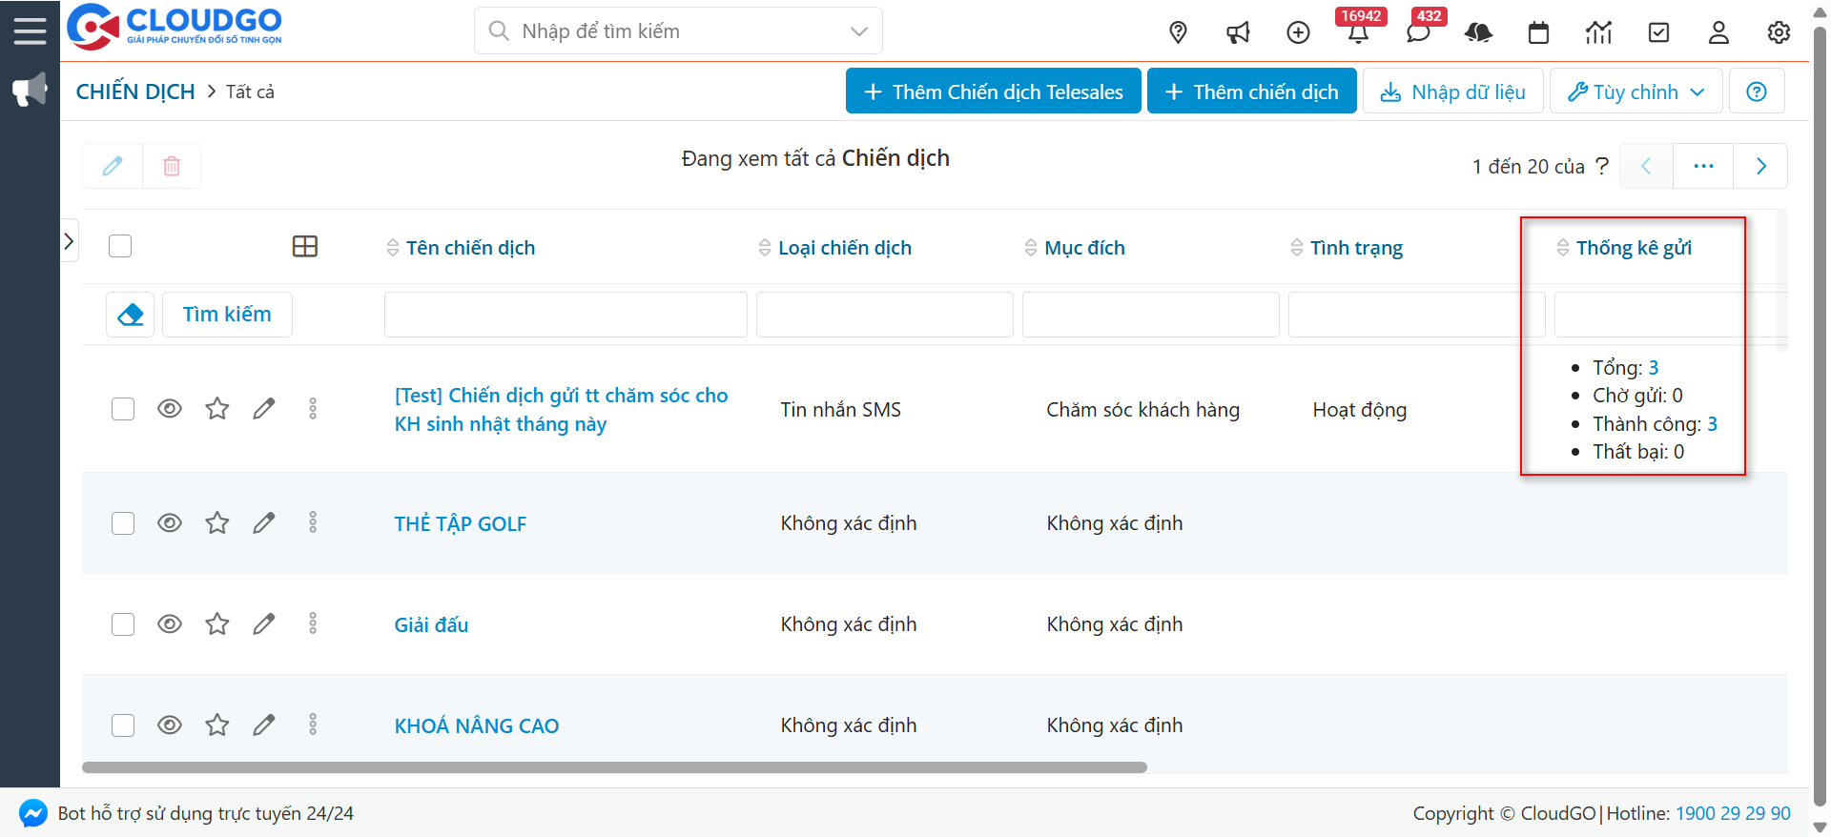Click the quick-create plus circle icon
Viewport: 1831px width, 837px height.
[x=1298, y=32]
